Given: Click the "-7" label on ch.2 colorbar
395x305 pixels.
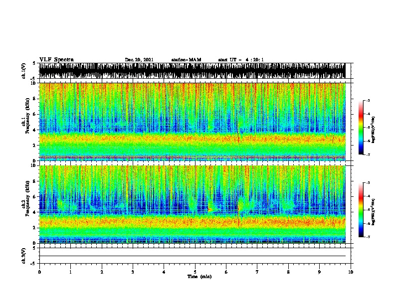Looking at the screenshot, I should (x=368, y=237).
